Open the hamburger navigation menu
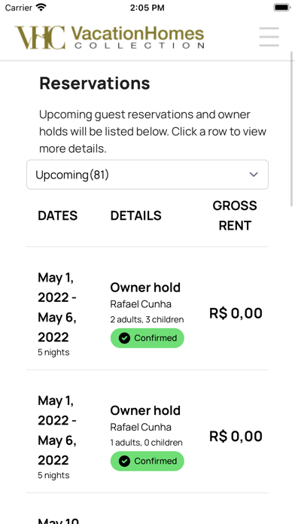This screenshot has height=524, width=295. 269,37
